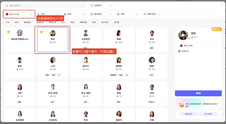Open the 國語 (台灣) language filter dropdown
The image size is (226, 124).
(19, 14)
